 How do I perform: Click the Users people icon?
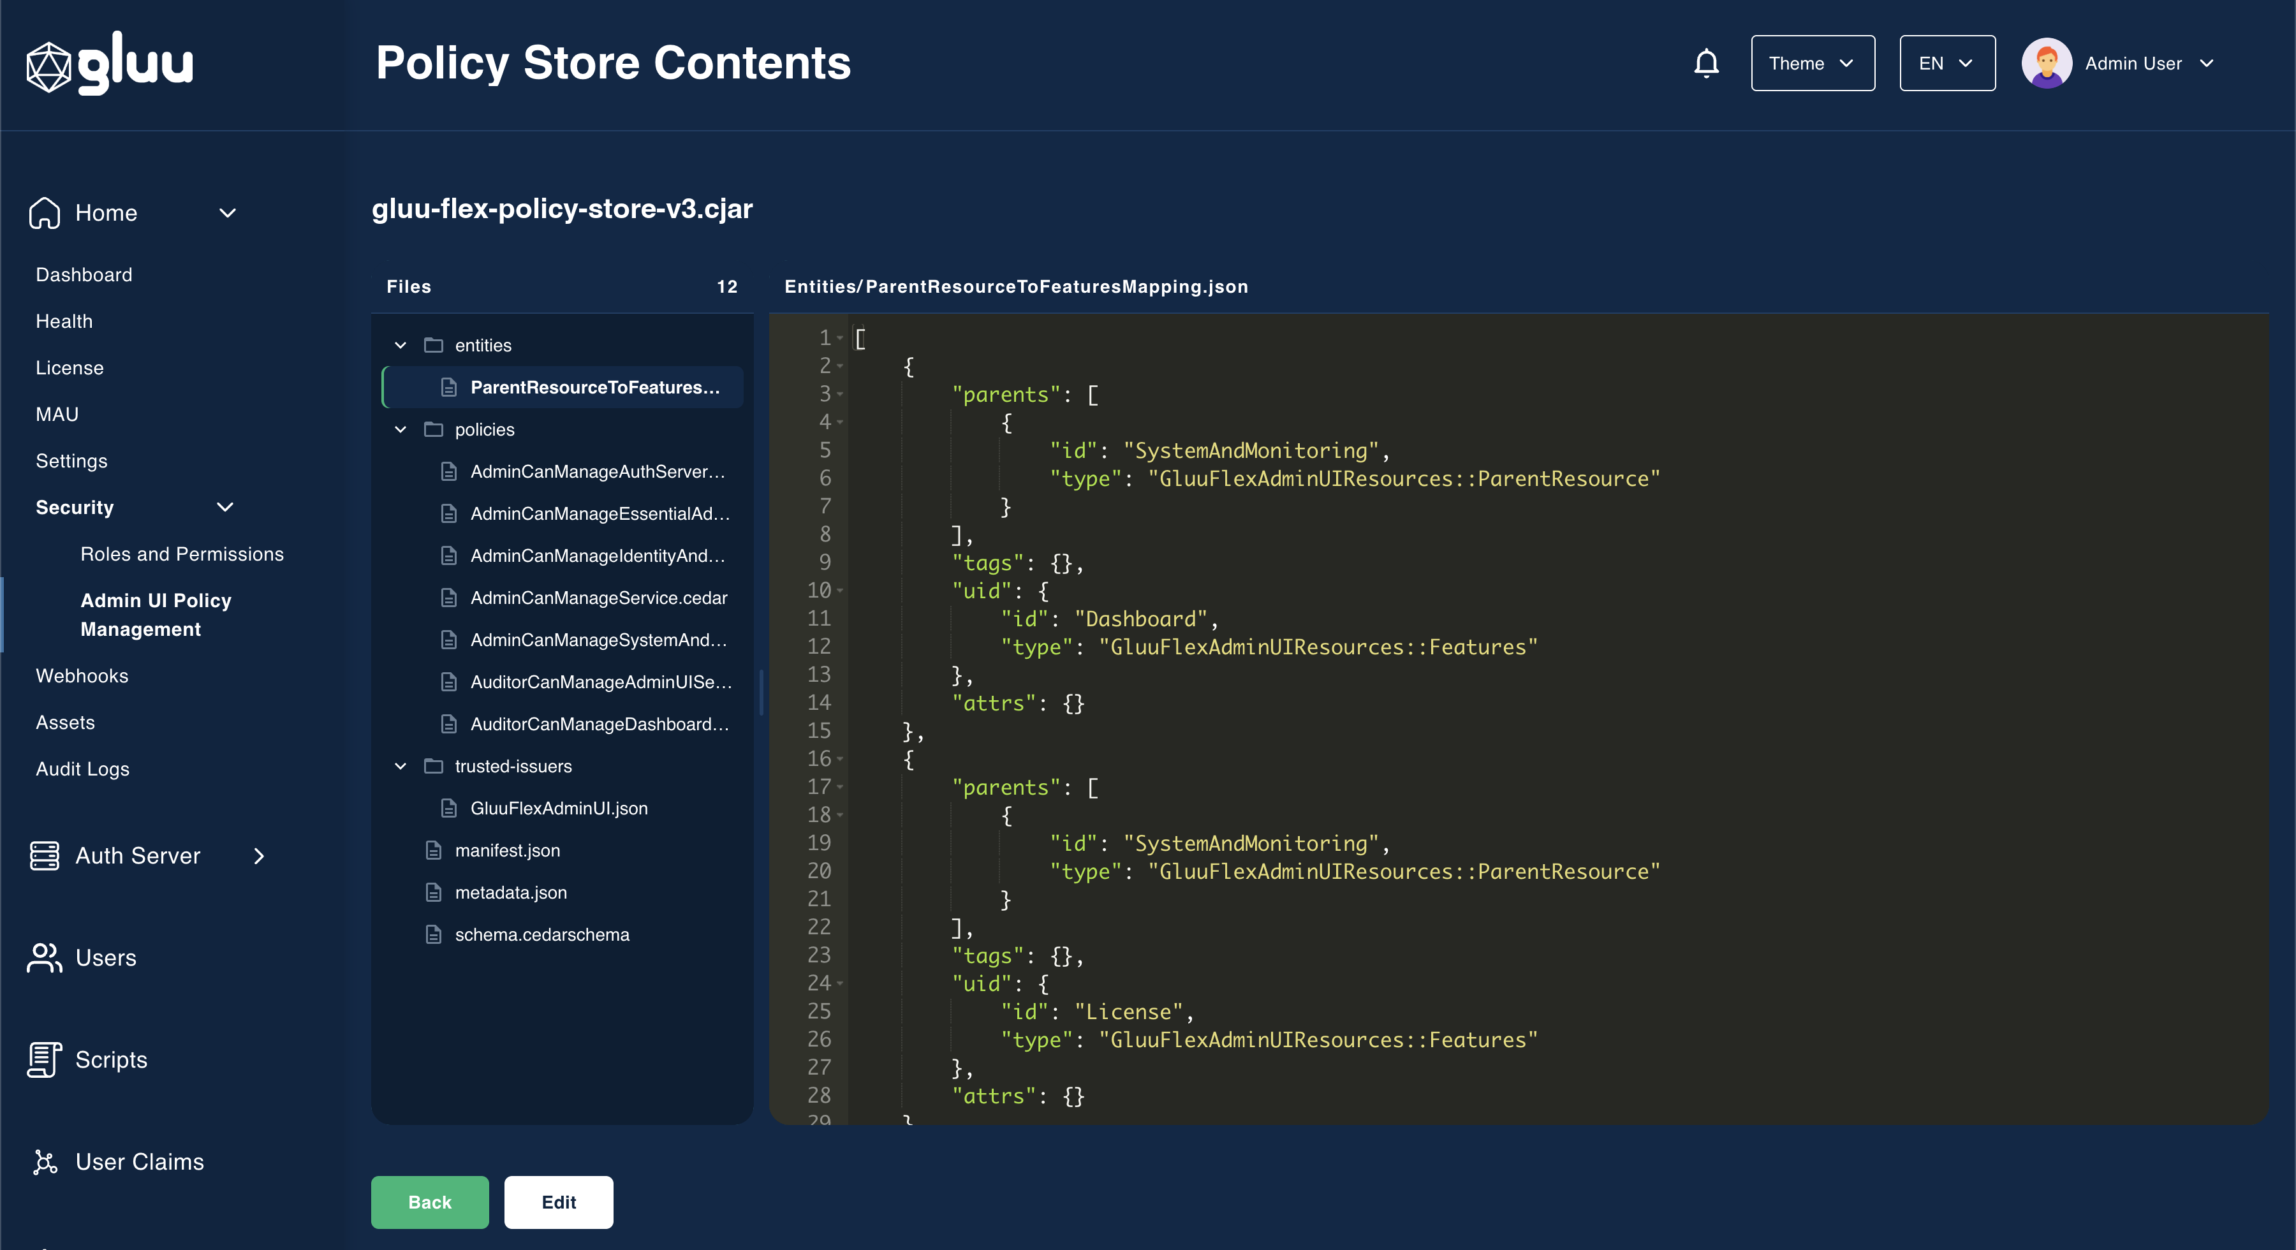pos(45,957)
